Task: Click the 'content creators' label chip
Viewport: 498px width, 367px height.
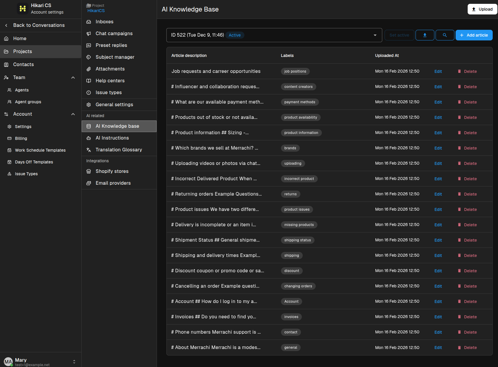Action: [298, 87]
